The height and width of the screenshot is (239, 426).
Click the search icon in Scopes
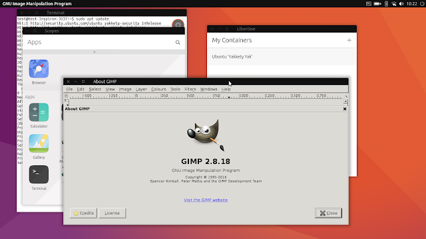click(x=178, y=42)
